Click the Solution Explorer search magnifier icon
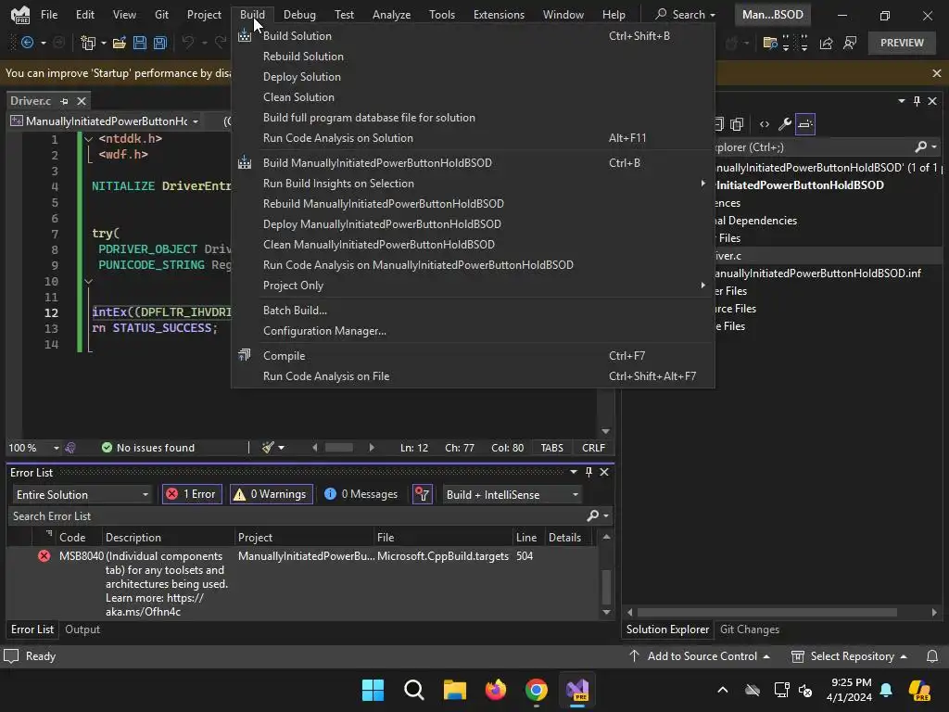Screen dimensions: 949x712 coord(920,146)
